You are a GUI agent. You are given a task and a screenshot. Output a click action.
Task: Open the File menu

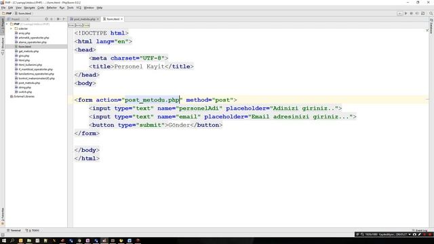click(x=3, y=7)
